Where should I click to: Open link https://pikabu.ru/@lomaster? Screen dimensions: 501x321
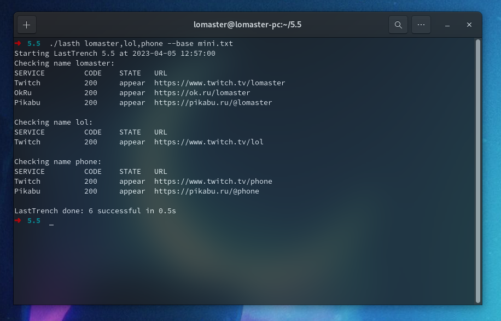[x=213, y=103]
